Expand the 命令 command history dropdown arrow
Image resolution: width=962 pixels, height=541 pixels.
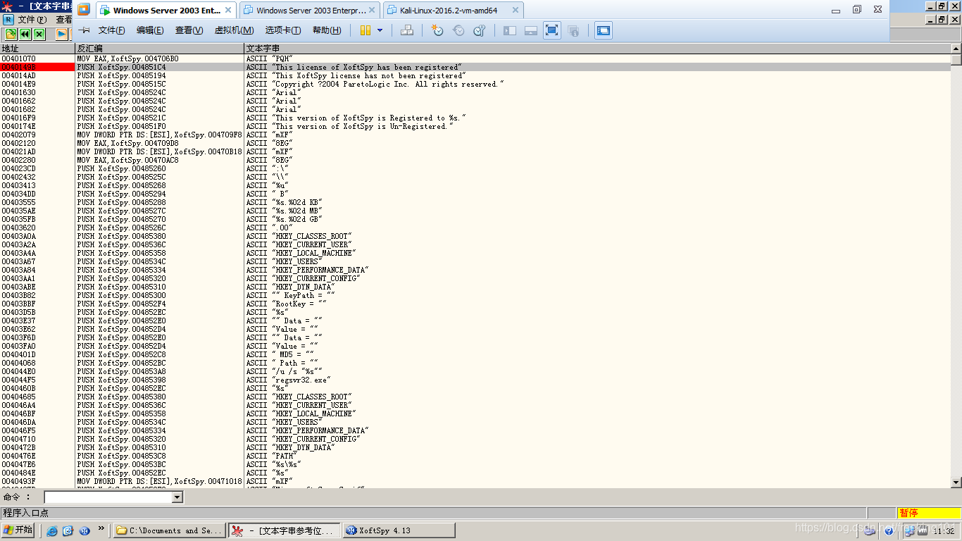click(x=177, y=497)
